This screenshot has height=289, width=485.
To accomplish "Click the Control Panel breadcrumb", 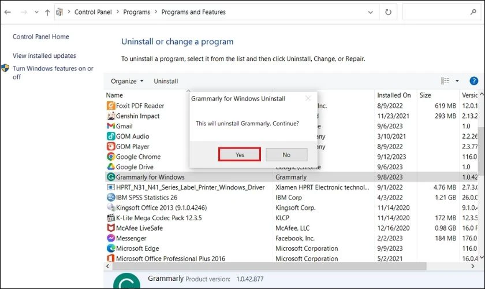I will [x=93, y=12].
